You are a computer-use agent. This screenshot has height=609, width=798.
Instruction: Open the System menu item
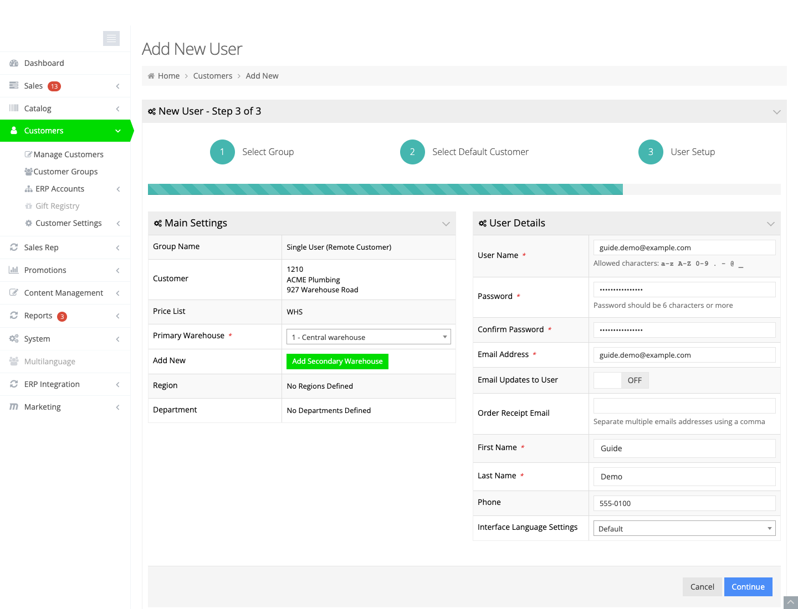(65, 339)
